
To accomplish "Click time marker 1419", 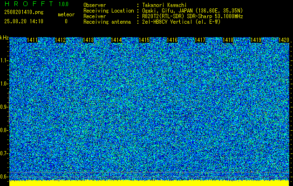I will point(256,40).
